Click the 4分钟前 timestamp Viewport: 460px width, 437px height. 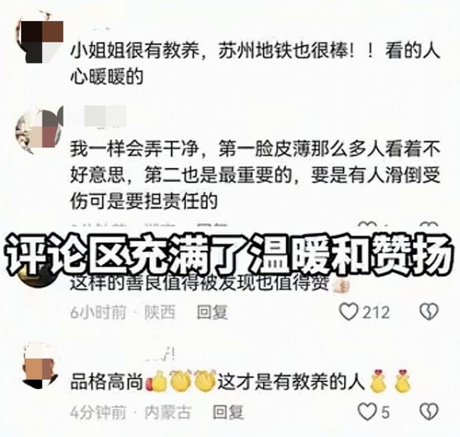(98, 412)
